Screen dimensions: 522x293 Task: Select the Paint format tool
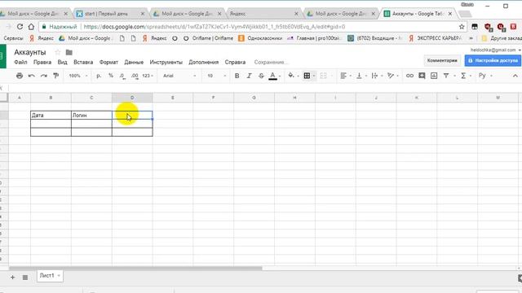click(56, 76)
